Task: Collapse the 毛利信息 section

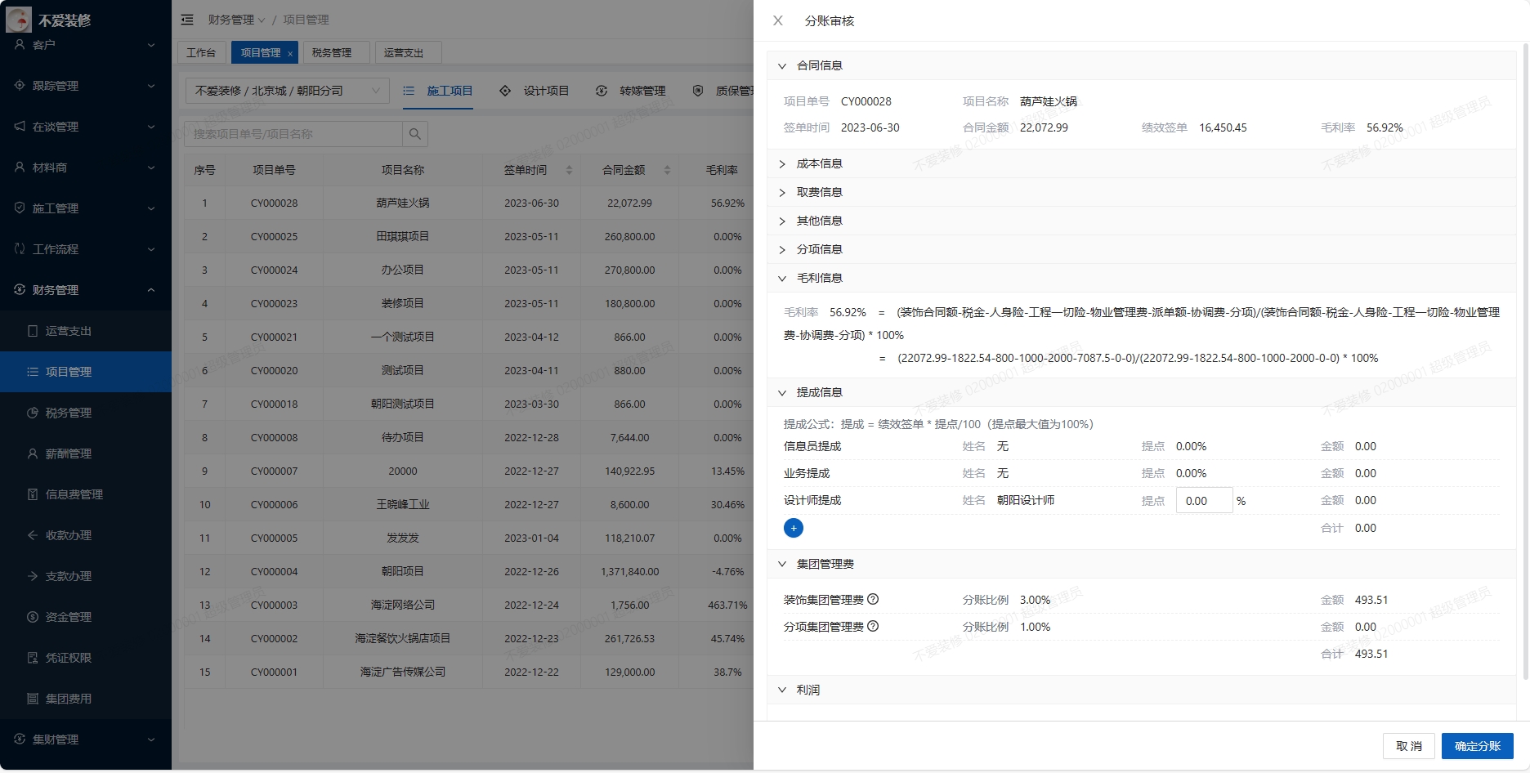Action: pos(782,278)
